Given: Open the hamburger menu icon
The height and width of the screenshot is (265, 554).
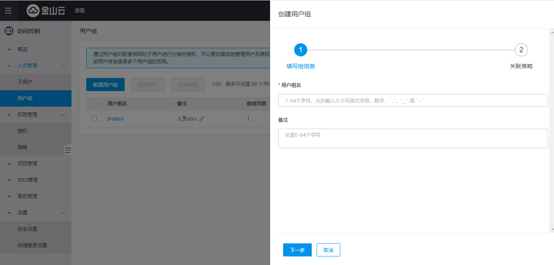Looking at the screenshot, I should point(8,11).
